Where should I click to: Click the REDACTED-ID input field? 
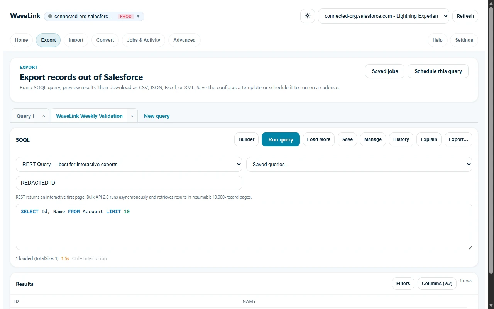[x=129, y=183]
